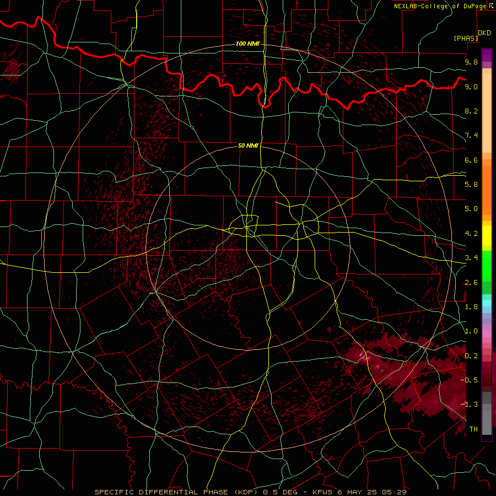The height and width of the screenshot is (496, 496).
Task: Click the TH threshold label
Action: [x=473, y=429]
